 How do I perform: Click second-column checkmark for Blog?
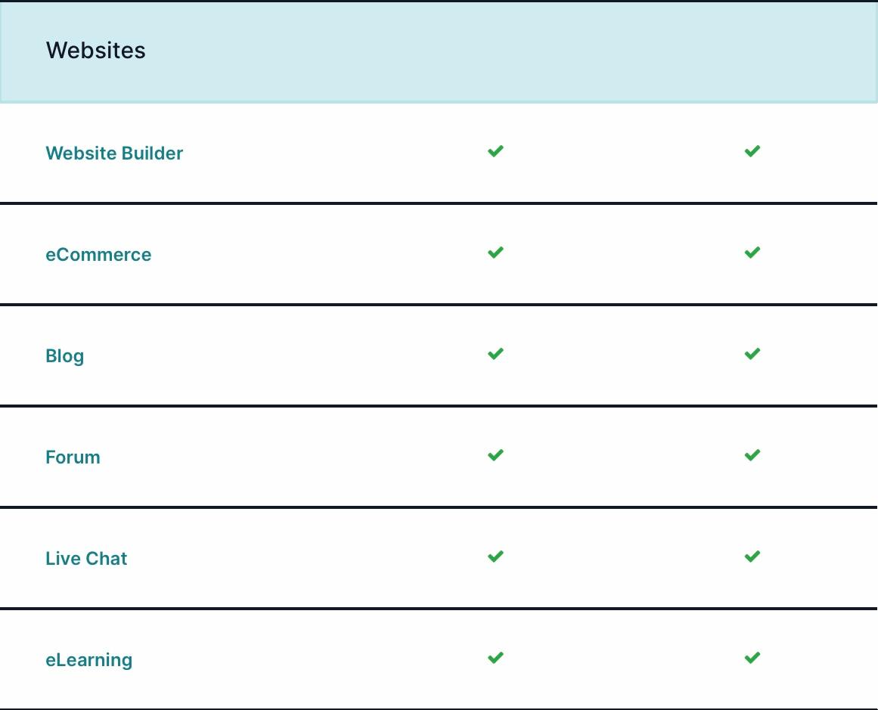pyautogui.click(x=752, y=354)
